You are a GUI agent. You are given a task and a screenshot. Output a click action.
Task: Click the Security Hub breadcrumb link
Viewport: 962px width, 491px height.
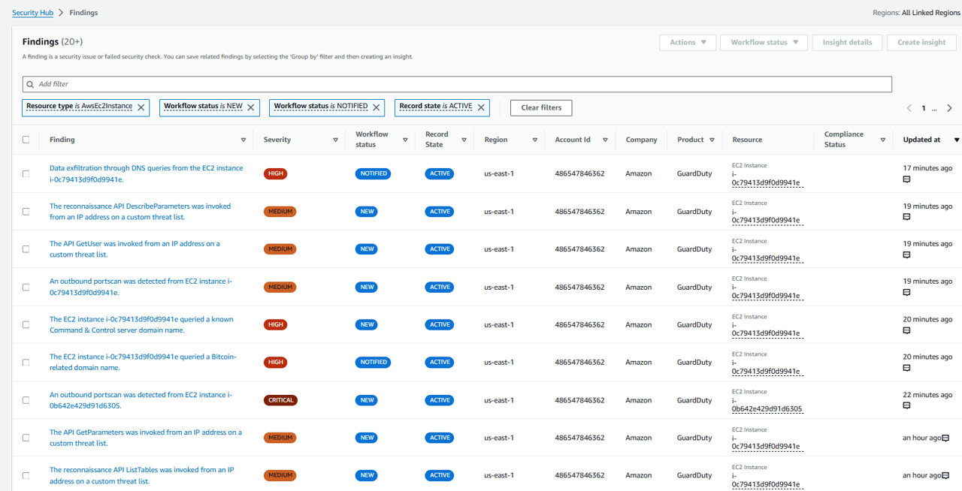point(32,13)
